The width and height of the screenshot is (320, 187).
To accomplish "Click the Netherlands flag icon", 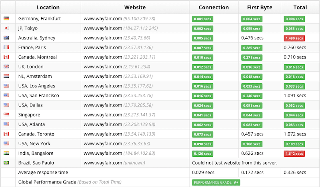I will point(6,76).
